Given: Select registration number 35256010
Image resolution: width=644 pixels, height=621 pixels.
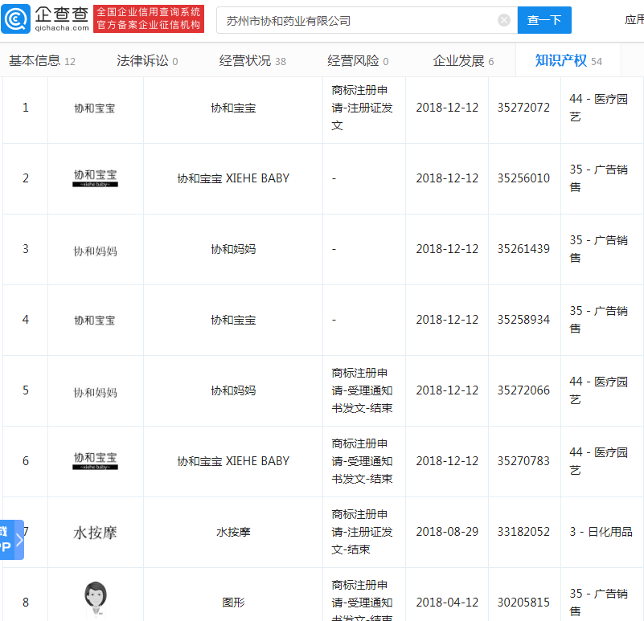Looking at the screenshot, I should click(523, 178).
